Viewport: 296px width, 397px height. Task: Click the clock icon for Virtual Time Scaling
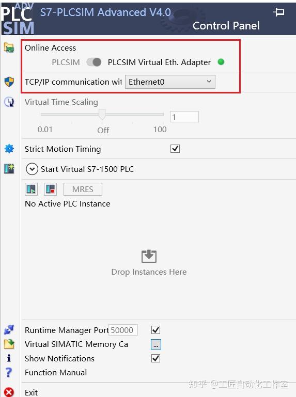[x=9, y=102]
